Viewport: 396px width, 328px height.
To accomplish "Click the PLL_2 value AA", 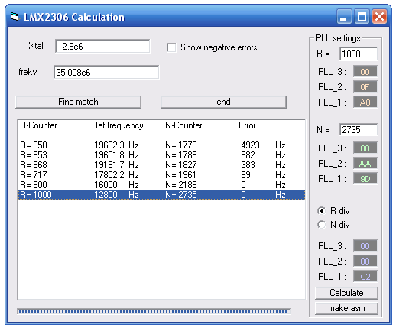I will 365,164.
